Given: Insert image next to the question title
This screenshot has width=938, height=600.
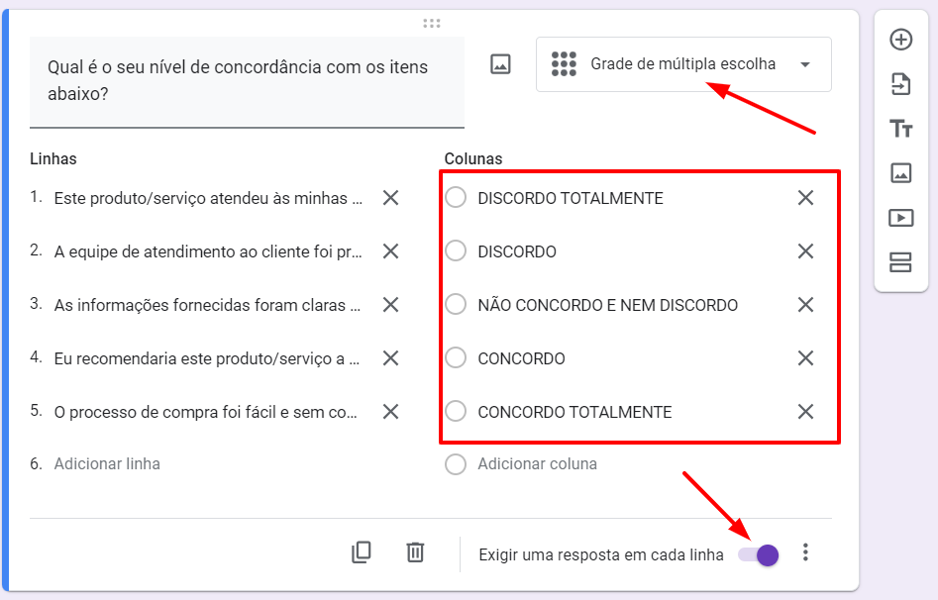Looking at the screenshot, I should tap(500, 64).
